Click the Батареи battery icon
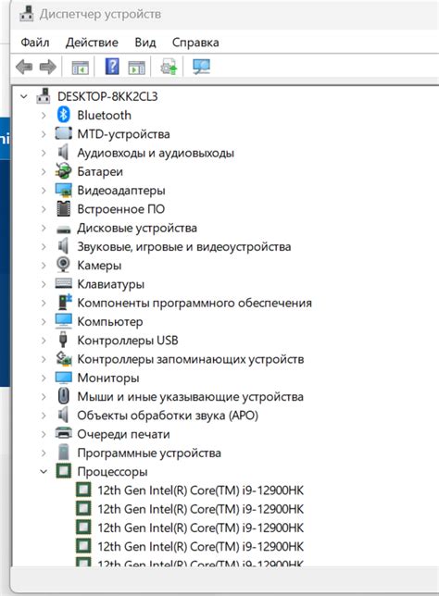This screenshot has height=596, width=439. (64, 171)
